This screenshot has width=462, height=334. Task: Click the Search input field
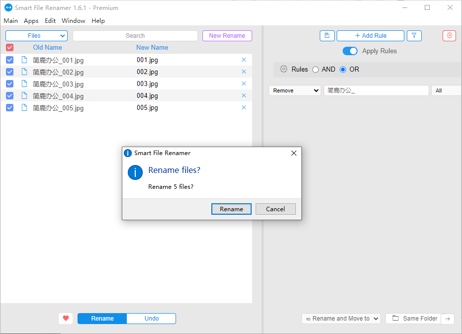pos(135,36)
